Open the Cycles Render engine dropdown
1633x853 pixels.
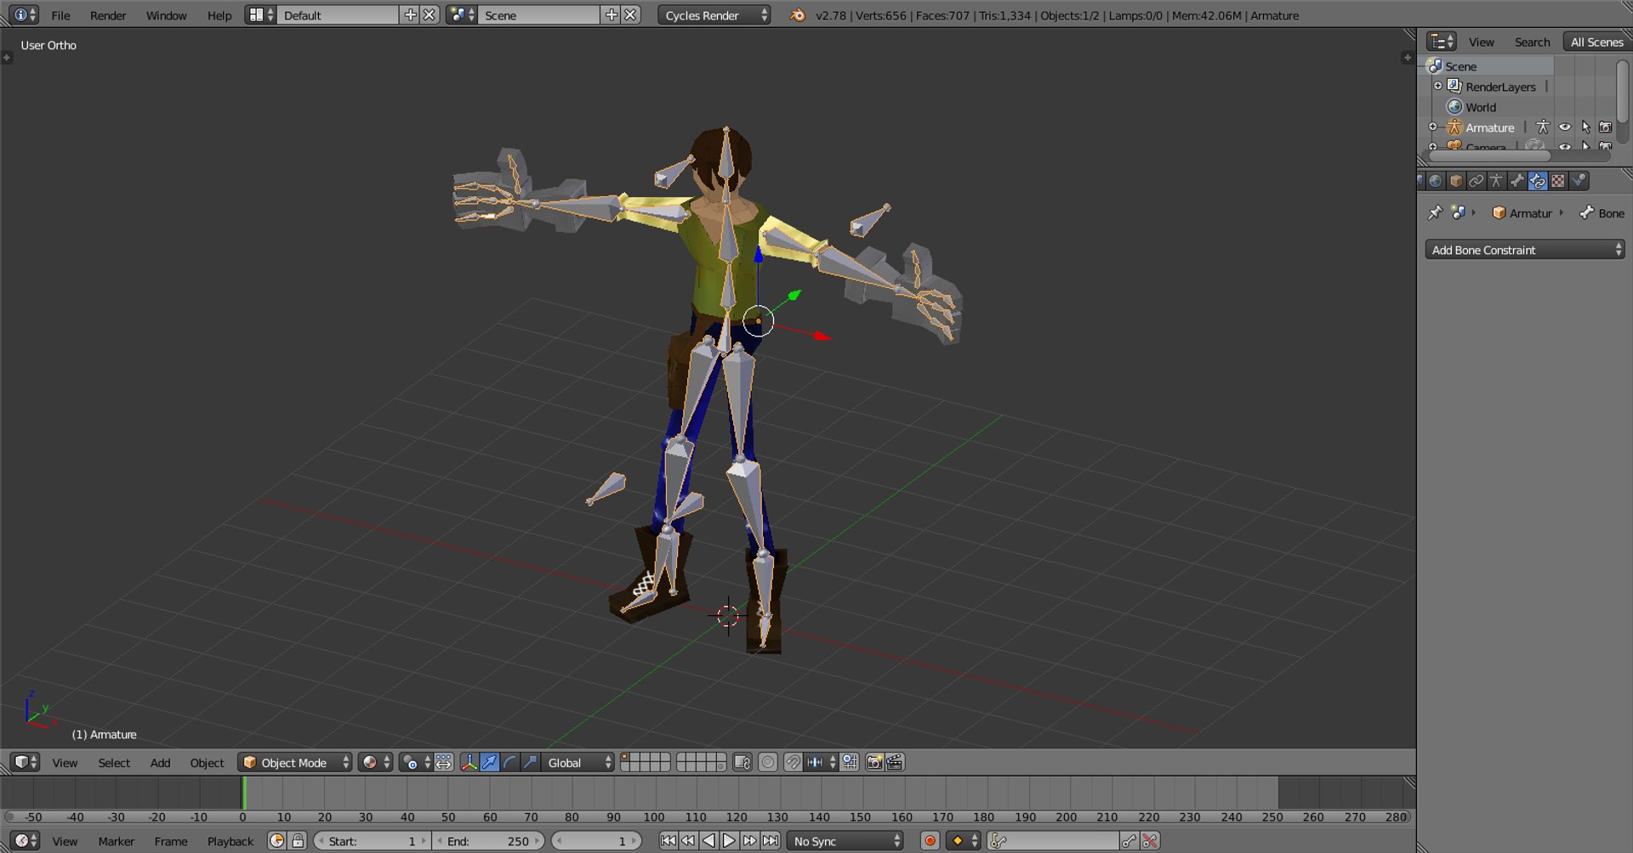point(714,14)
